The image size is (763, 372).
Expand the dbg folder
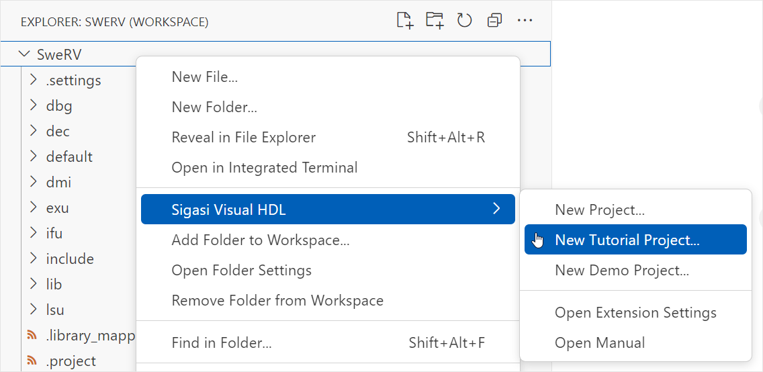tap(34, 105)
